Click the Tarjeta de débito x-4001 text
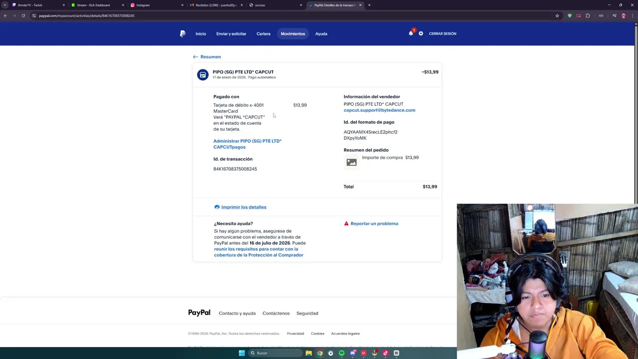This screenshot has width=638, height=359. pyautogui.click(x=238, y=105)
